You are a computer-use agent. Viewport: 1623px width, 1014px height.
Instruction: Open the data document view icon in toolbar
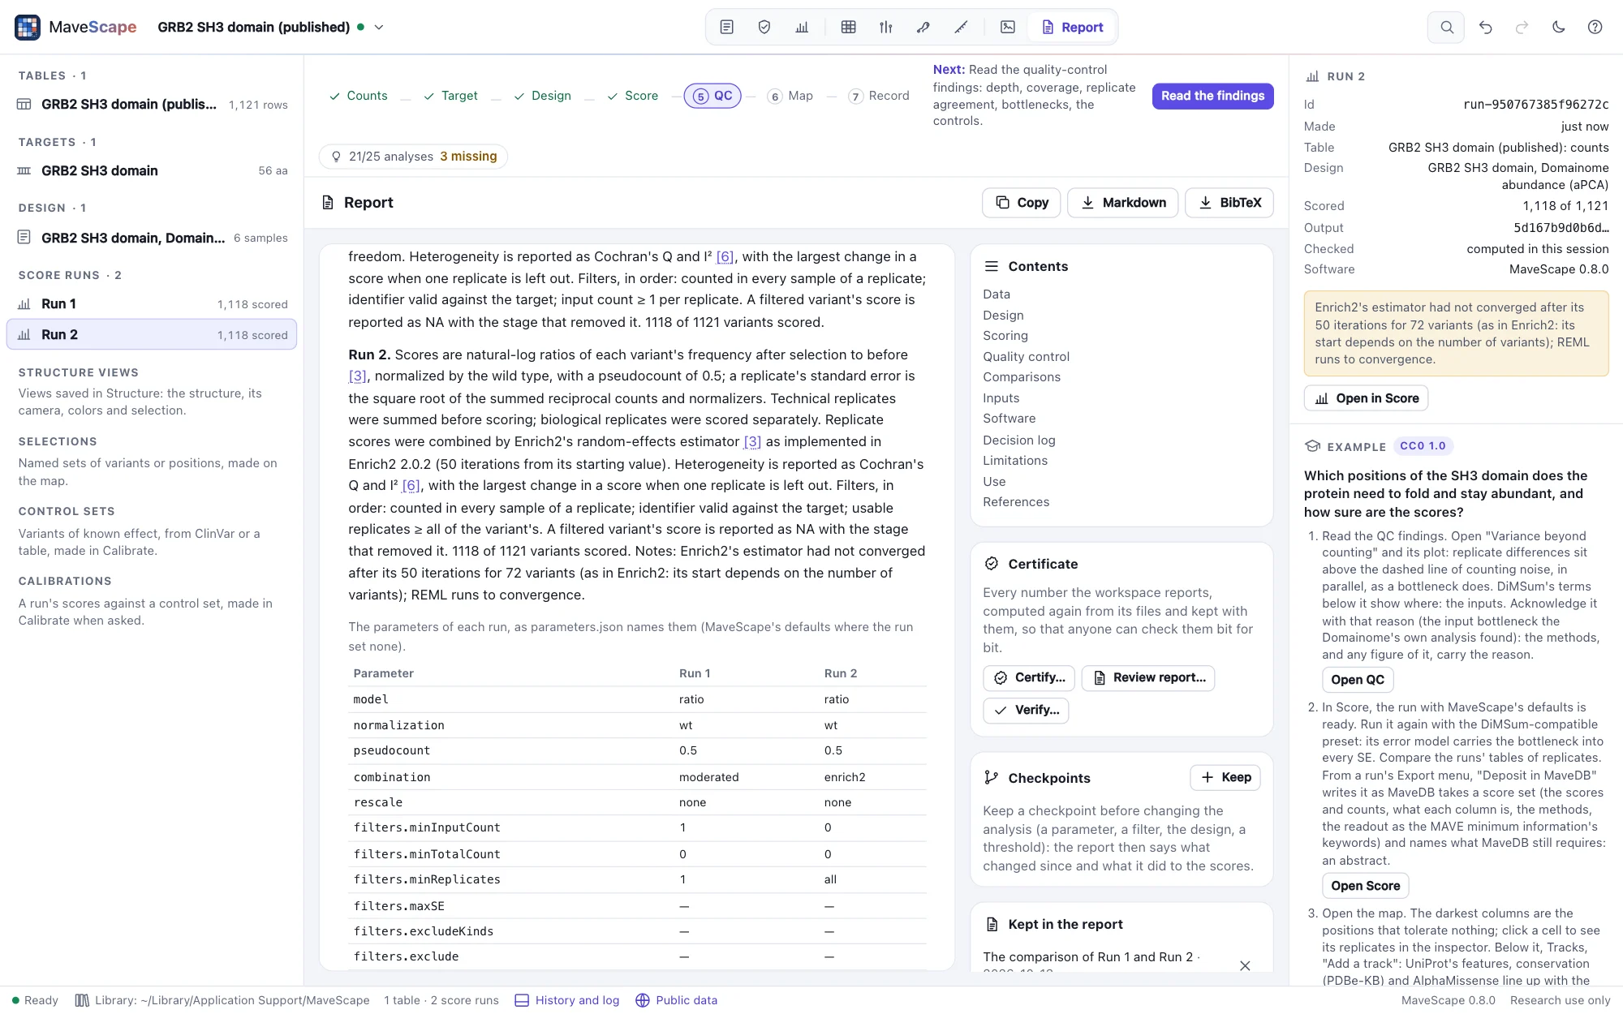tap(726, 27)
